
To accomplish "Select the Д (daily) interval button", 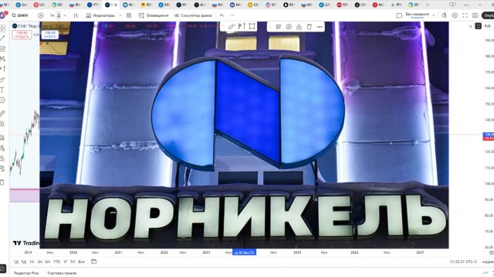I will point(59,15).
